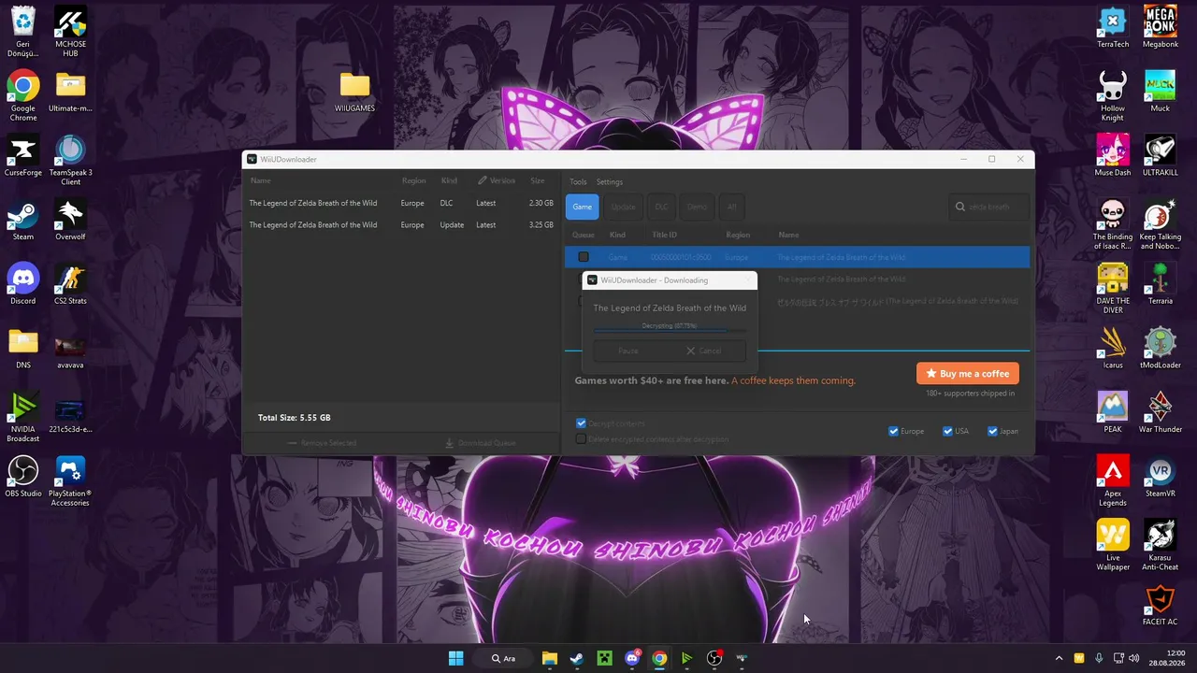This screenshot has width=1197, height=673.
Task: Open File Explorer from the taskbar
Action: [x=550, y=658]
